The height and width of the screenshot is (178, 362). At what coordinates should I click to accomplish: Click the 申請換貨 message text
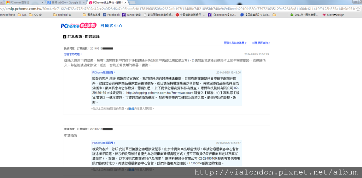click(x=71, y=136)
